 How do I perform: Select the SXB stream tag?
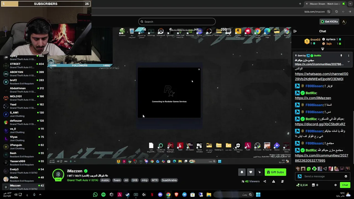point(135,180)
